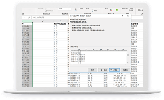
Task: Open the data type box in ribbon
Action: point(65,9)
